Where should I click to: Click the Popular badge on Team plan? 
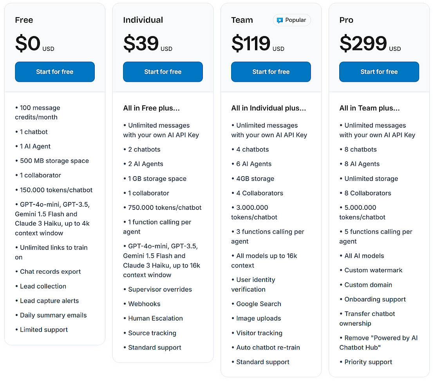click(291, 20)
